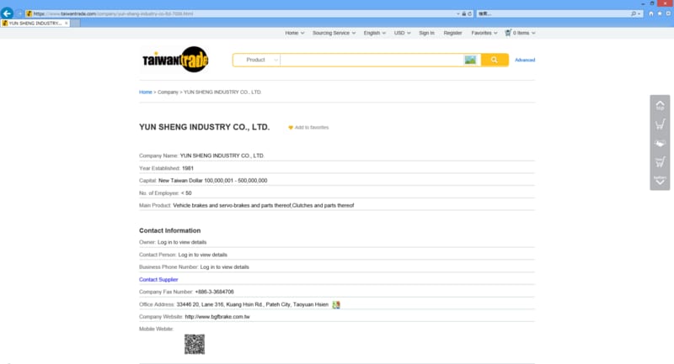
Task: Expand the Favorites dropdown menu
Action: click(484, 33)
